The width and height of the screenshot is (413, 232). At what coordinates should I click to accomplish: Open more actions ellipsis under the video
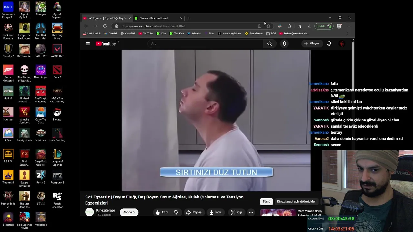(251, 212)
